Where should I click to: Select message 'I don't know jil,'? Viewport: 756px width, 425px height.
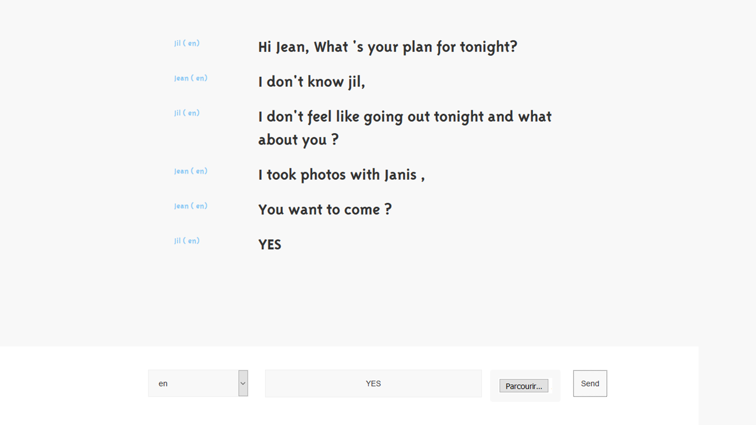pos(312,82)
